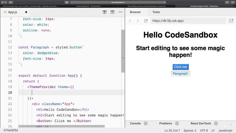Image resolution: width=236 pixels, height=133 pixels.
Task: Click the ThemeProvider opening tag
Action: (x=51, y=87)
